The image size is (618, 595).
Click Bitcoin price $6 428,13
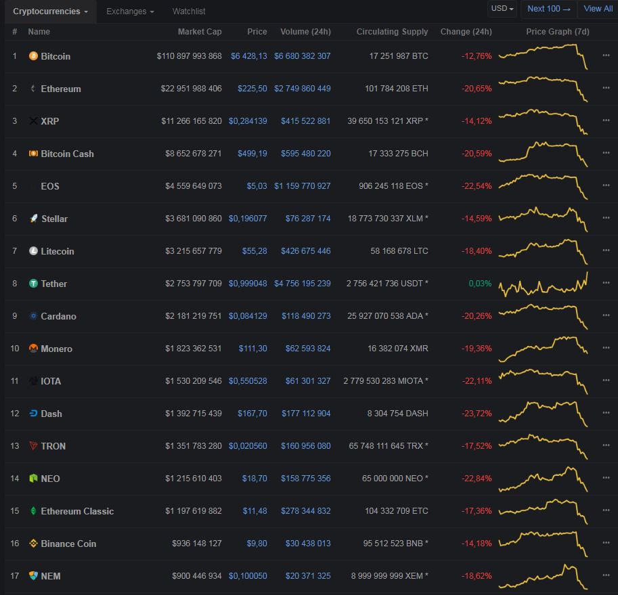point(248,56)
